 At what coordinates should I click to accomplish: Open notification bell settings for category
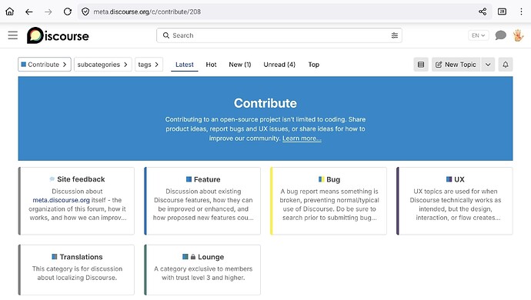pos(506,65)
